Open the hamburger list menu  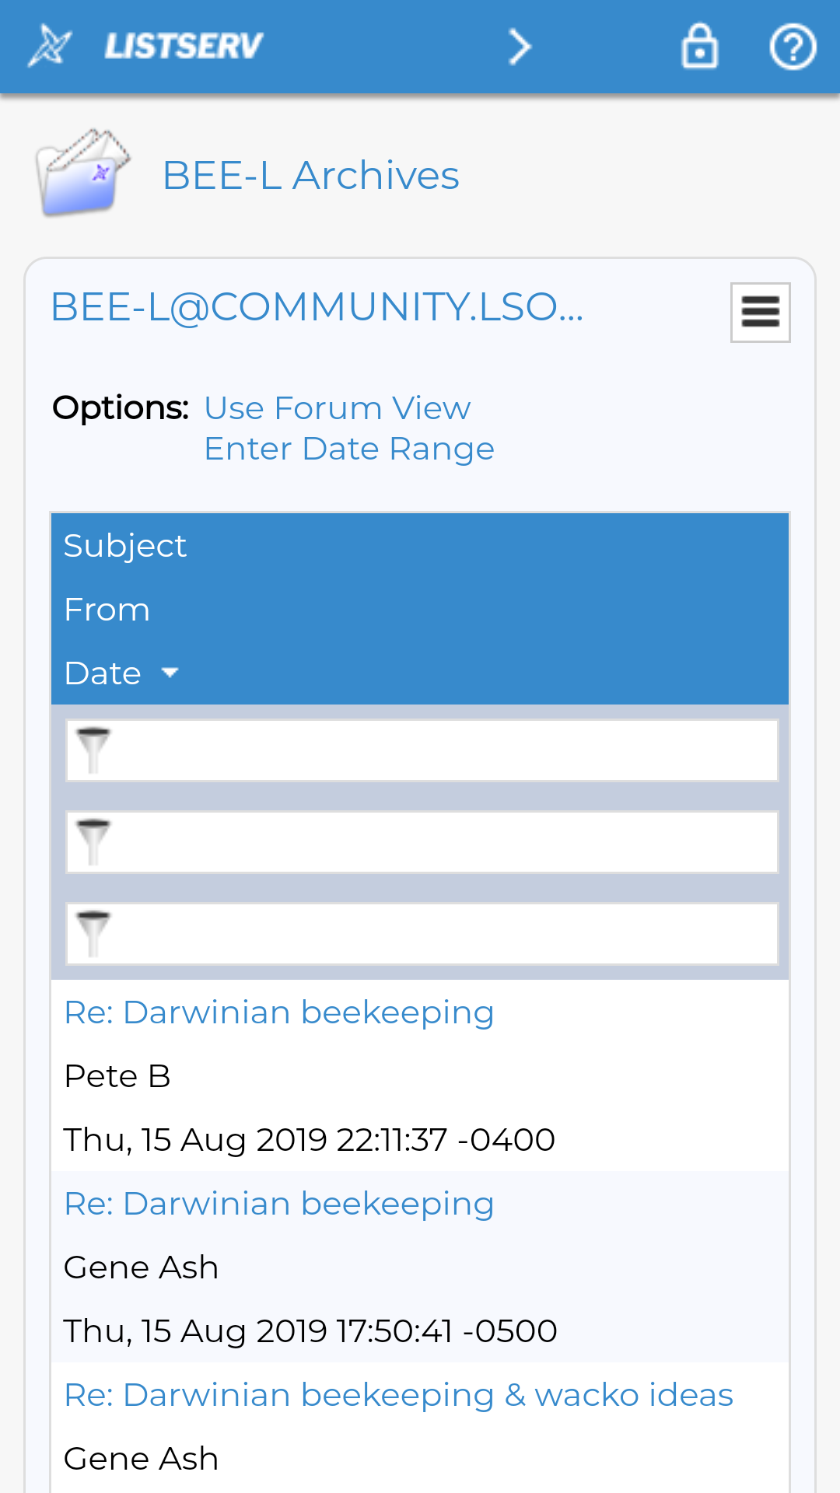(760, 313)
